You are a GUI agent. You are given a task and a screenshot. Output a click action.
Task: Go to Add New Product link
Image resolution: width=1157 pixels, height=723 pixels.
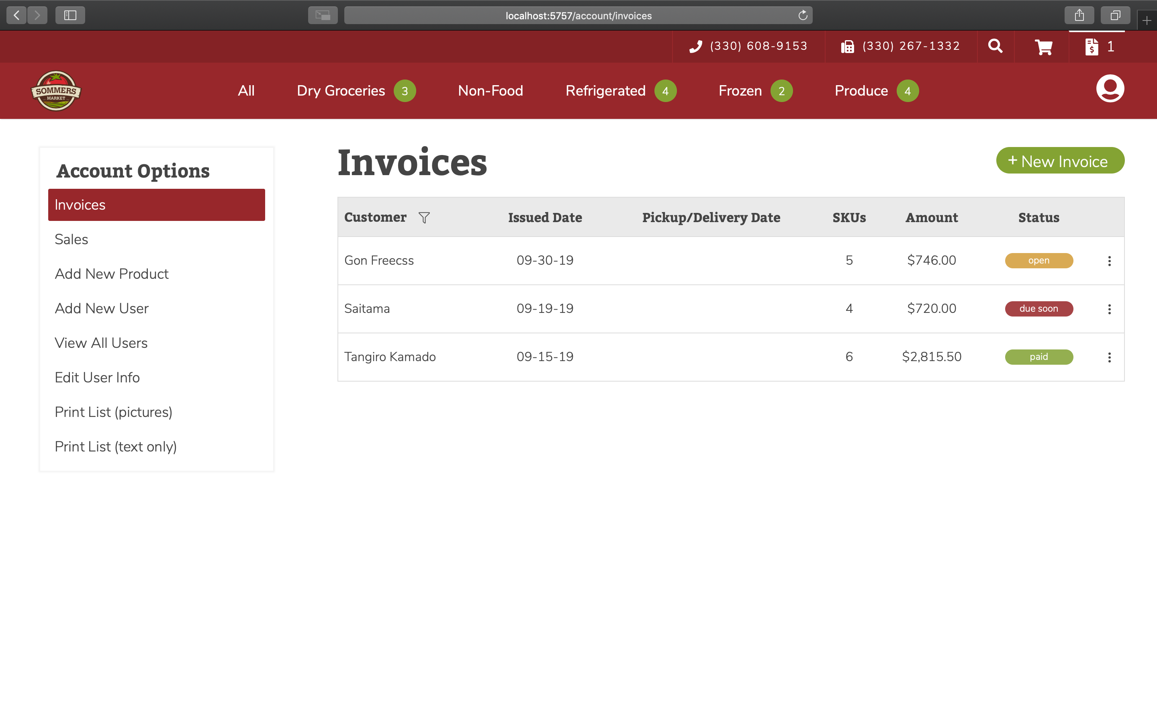(x=111, y=274)
